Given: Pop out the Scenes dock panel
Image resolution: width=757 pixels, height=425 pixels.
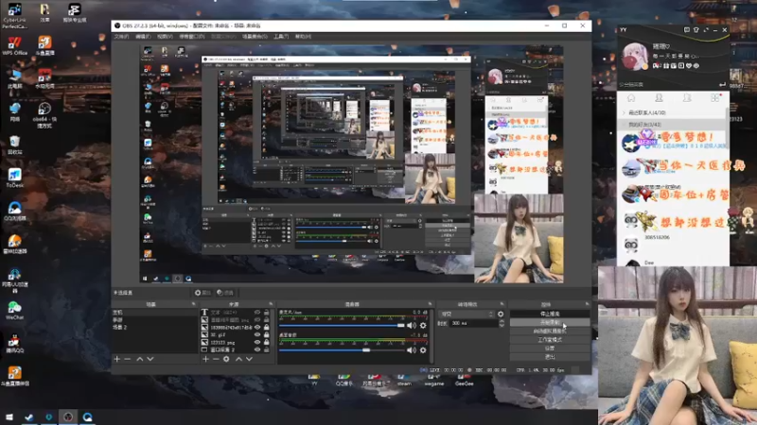Looking at the screenshot, I should tap(194, 304).
